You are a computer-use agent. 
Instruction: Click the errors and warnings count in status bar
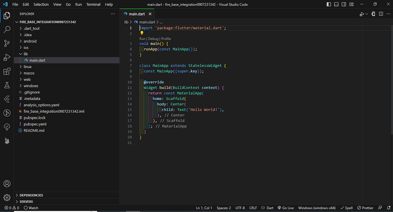[x=12, y=208]
